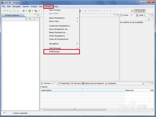Select Save Perspective As... entry

pos(62,29)
